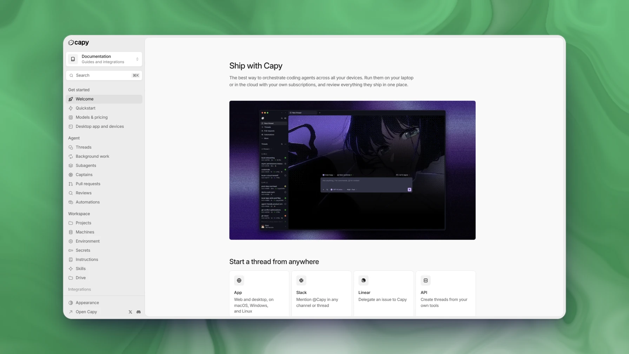Click the Instructions icon
This screenshot has height=354, width=629.
coord(71,260)
